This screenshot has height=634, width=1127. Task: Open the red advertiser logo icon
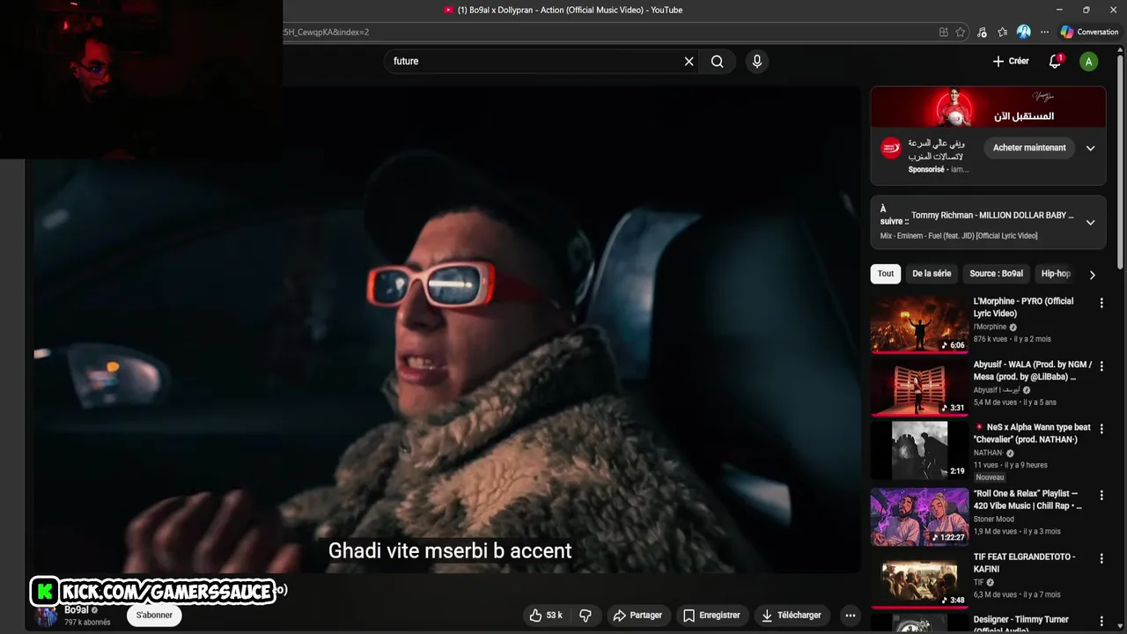891,148
